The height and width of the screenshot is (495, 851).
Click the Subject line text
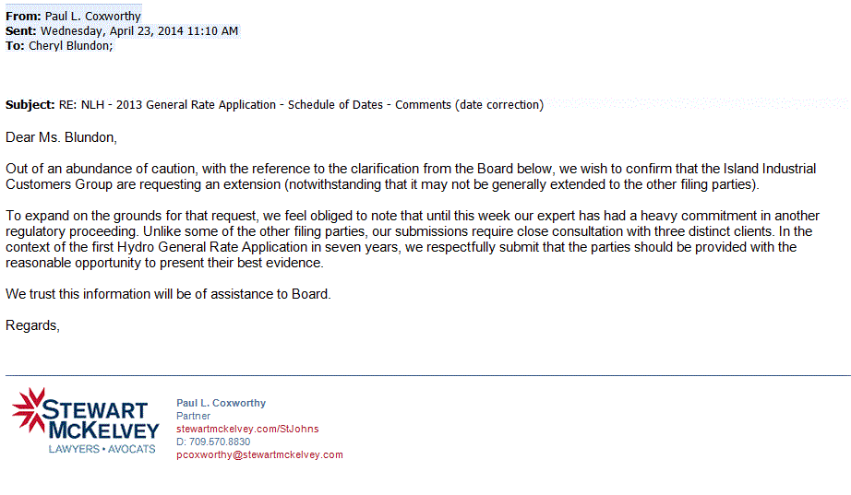(274, 105)
